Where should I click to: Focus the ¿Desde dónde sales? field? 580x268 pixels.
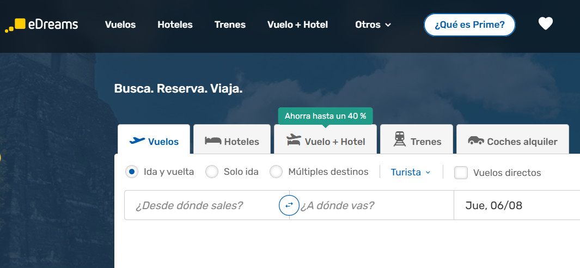(206, 205)
